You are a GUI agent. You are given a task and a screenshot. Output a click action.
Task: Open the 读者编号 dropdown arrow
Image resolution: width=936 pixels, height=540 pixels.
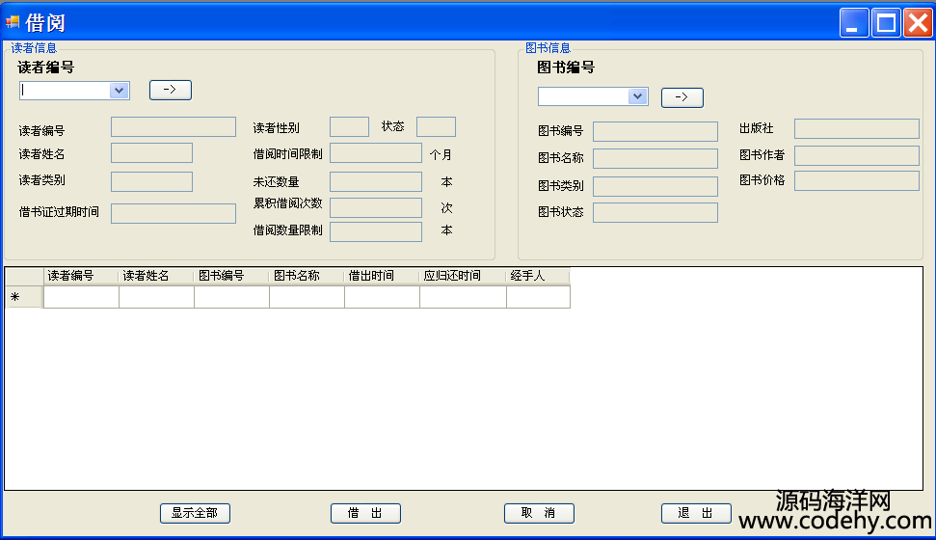point(119,91)
